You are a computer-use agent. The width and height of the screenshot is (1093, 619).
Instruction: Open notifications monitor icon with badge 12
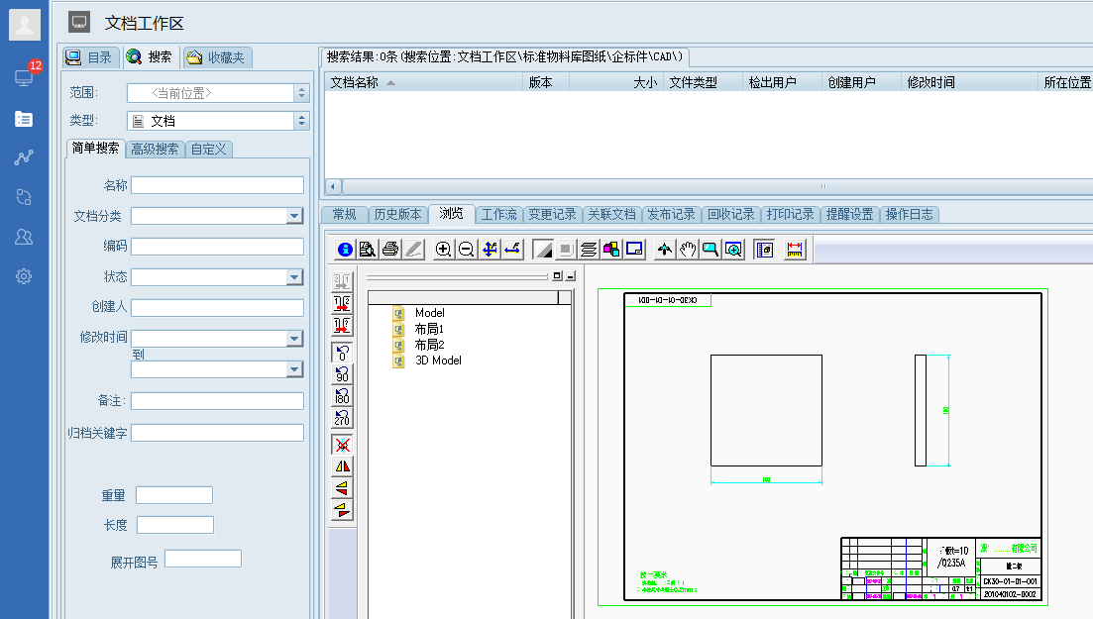tap(25, 76)
